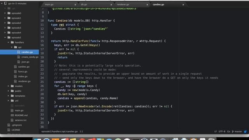Expand the episode3 folder
The height and width of the screenshot is (140, 249).
5,28
